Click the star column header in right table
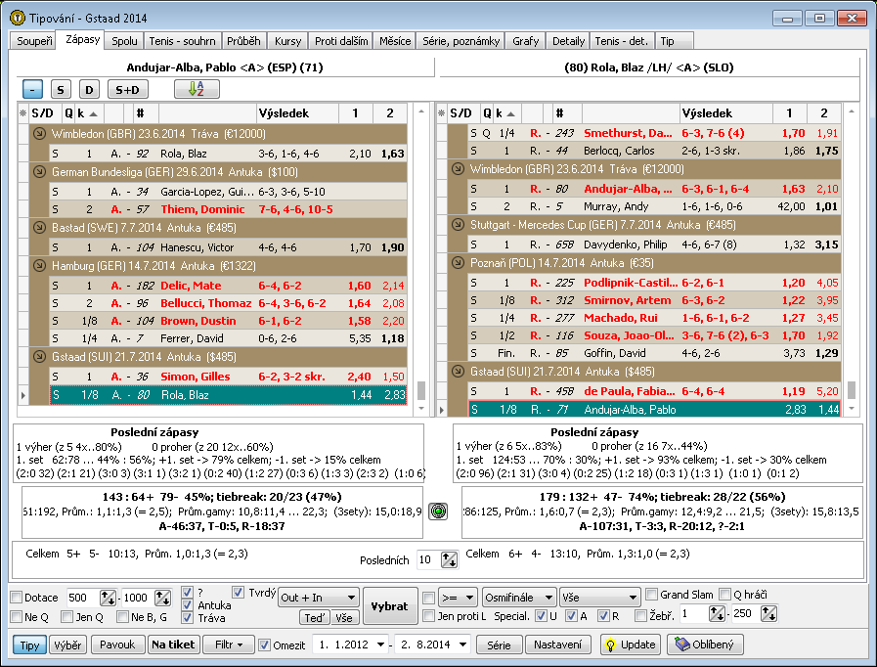 click(x=441, y=113)
